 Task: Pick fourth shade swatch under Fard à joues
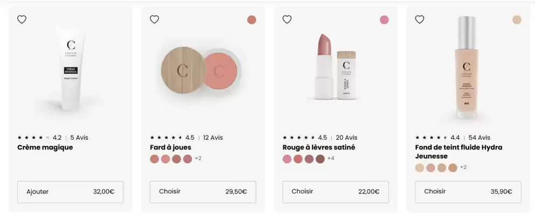click(x=187, y=159)
